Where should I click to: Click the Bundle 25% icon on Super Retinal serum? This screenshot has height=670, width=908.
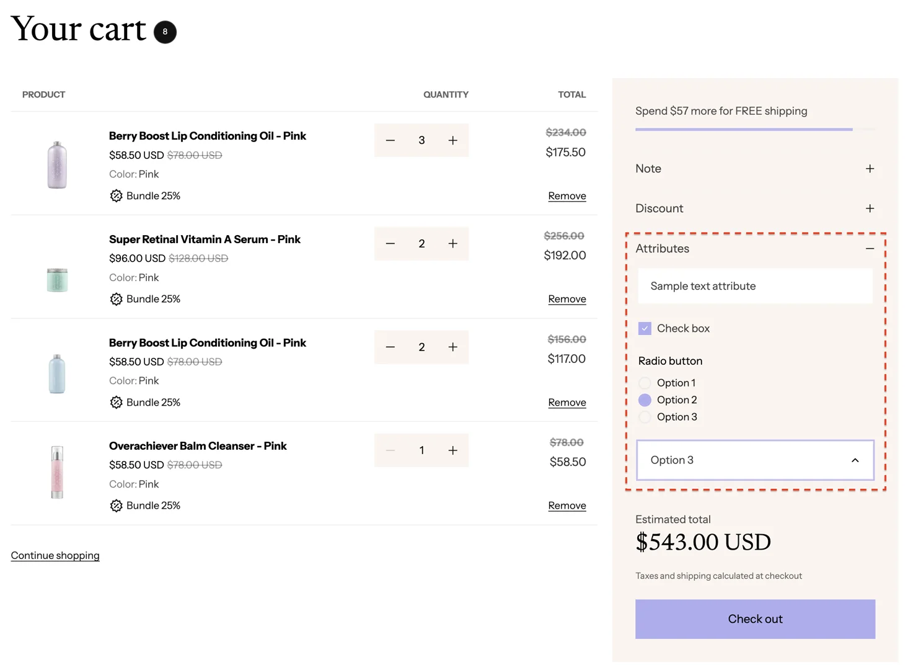click(x=116, y=298)
